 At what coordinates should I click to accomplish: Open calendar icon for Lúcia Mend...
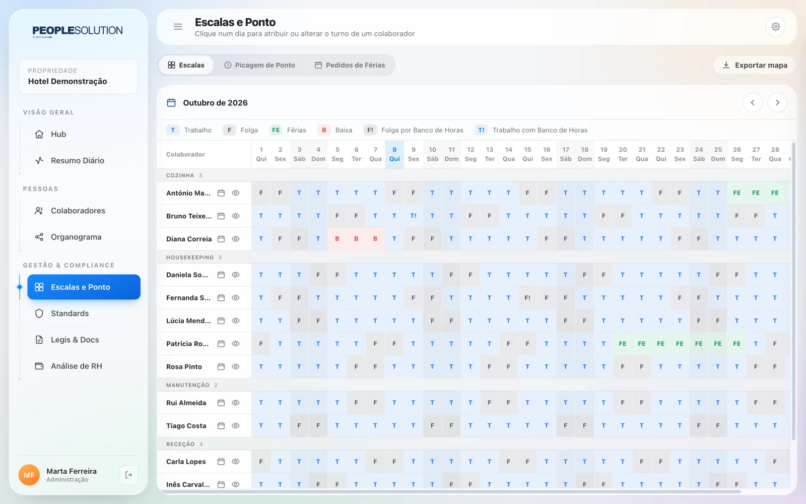[x=221, y=321]
